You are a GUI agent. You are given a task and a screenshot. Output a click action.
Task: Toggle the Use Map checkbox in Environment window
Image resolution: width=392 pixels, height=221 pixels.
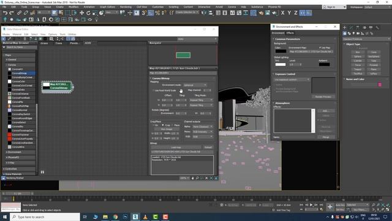click(x=320, y=48)
